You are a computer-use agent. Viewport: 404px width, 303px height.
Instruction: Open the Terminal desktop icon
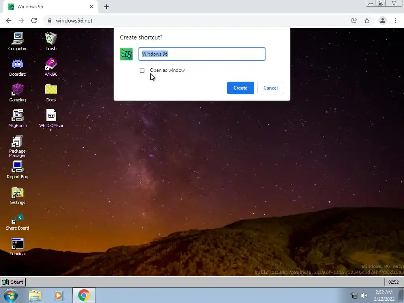click(x=17, y=247)
